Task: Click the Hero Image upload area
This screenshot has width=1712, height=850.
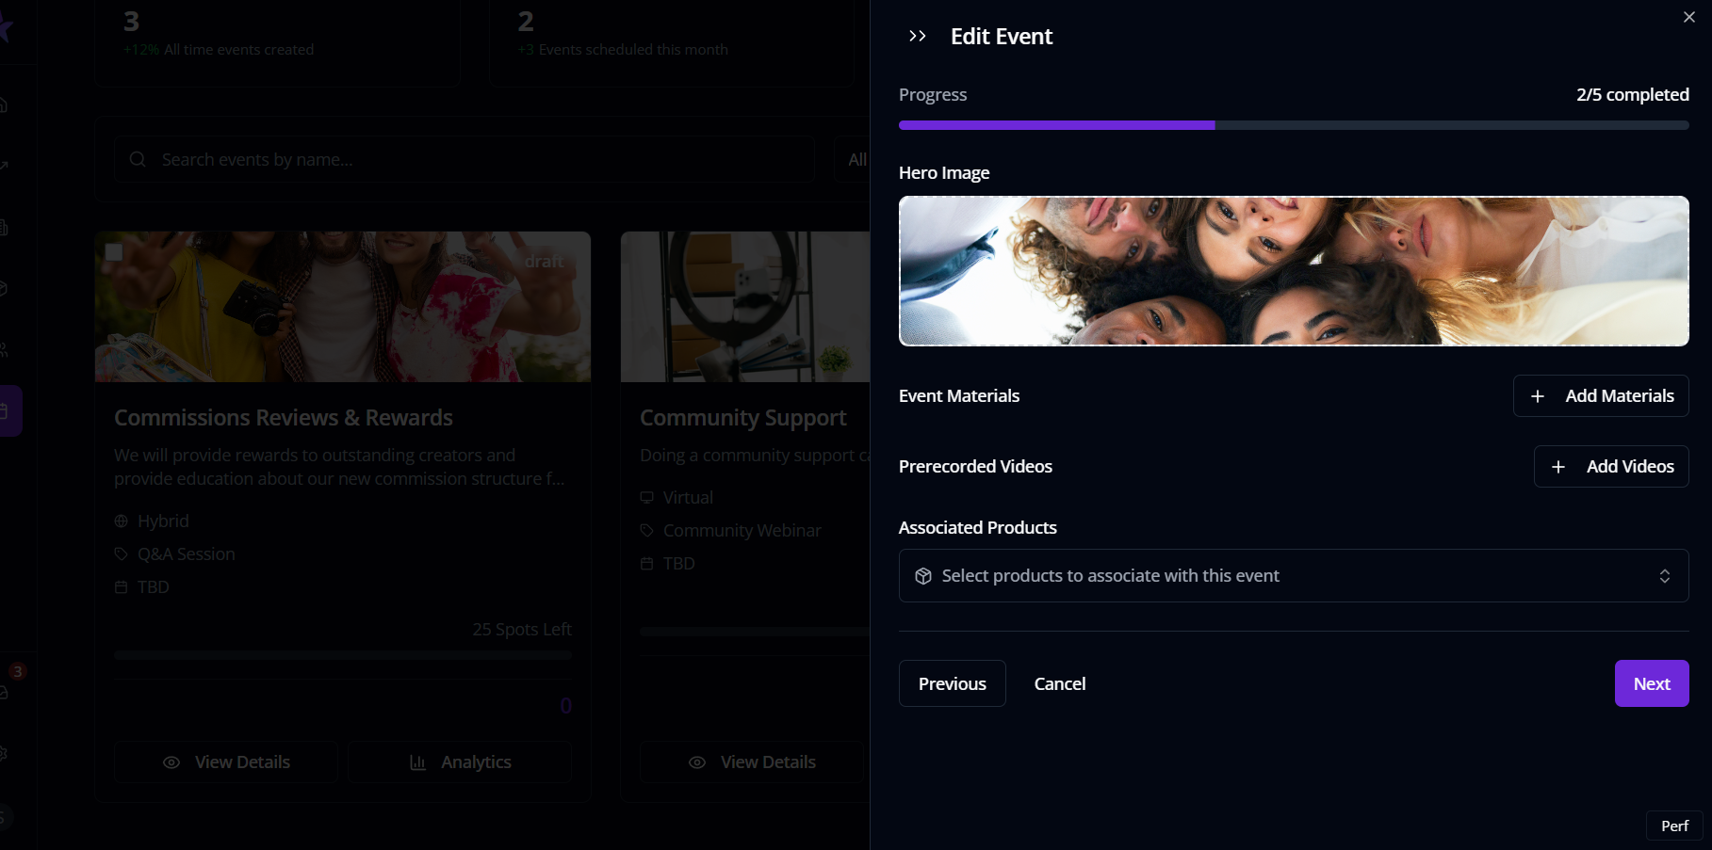Action: click(x=1294, y=271)
